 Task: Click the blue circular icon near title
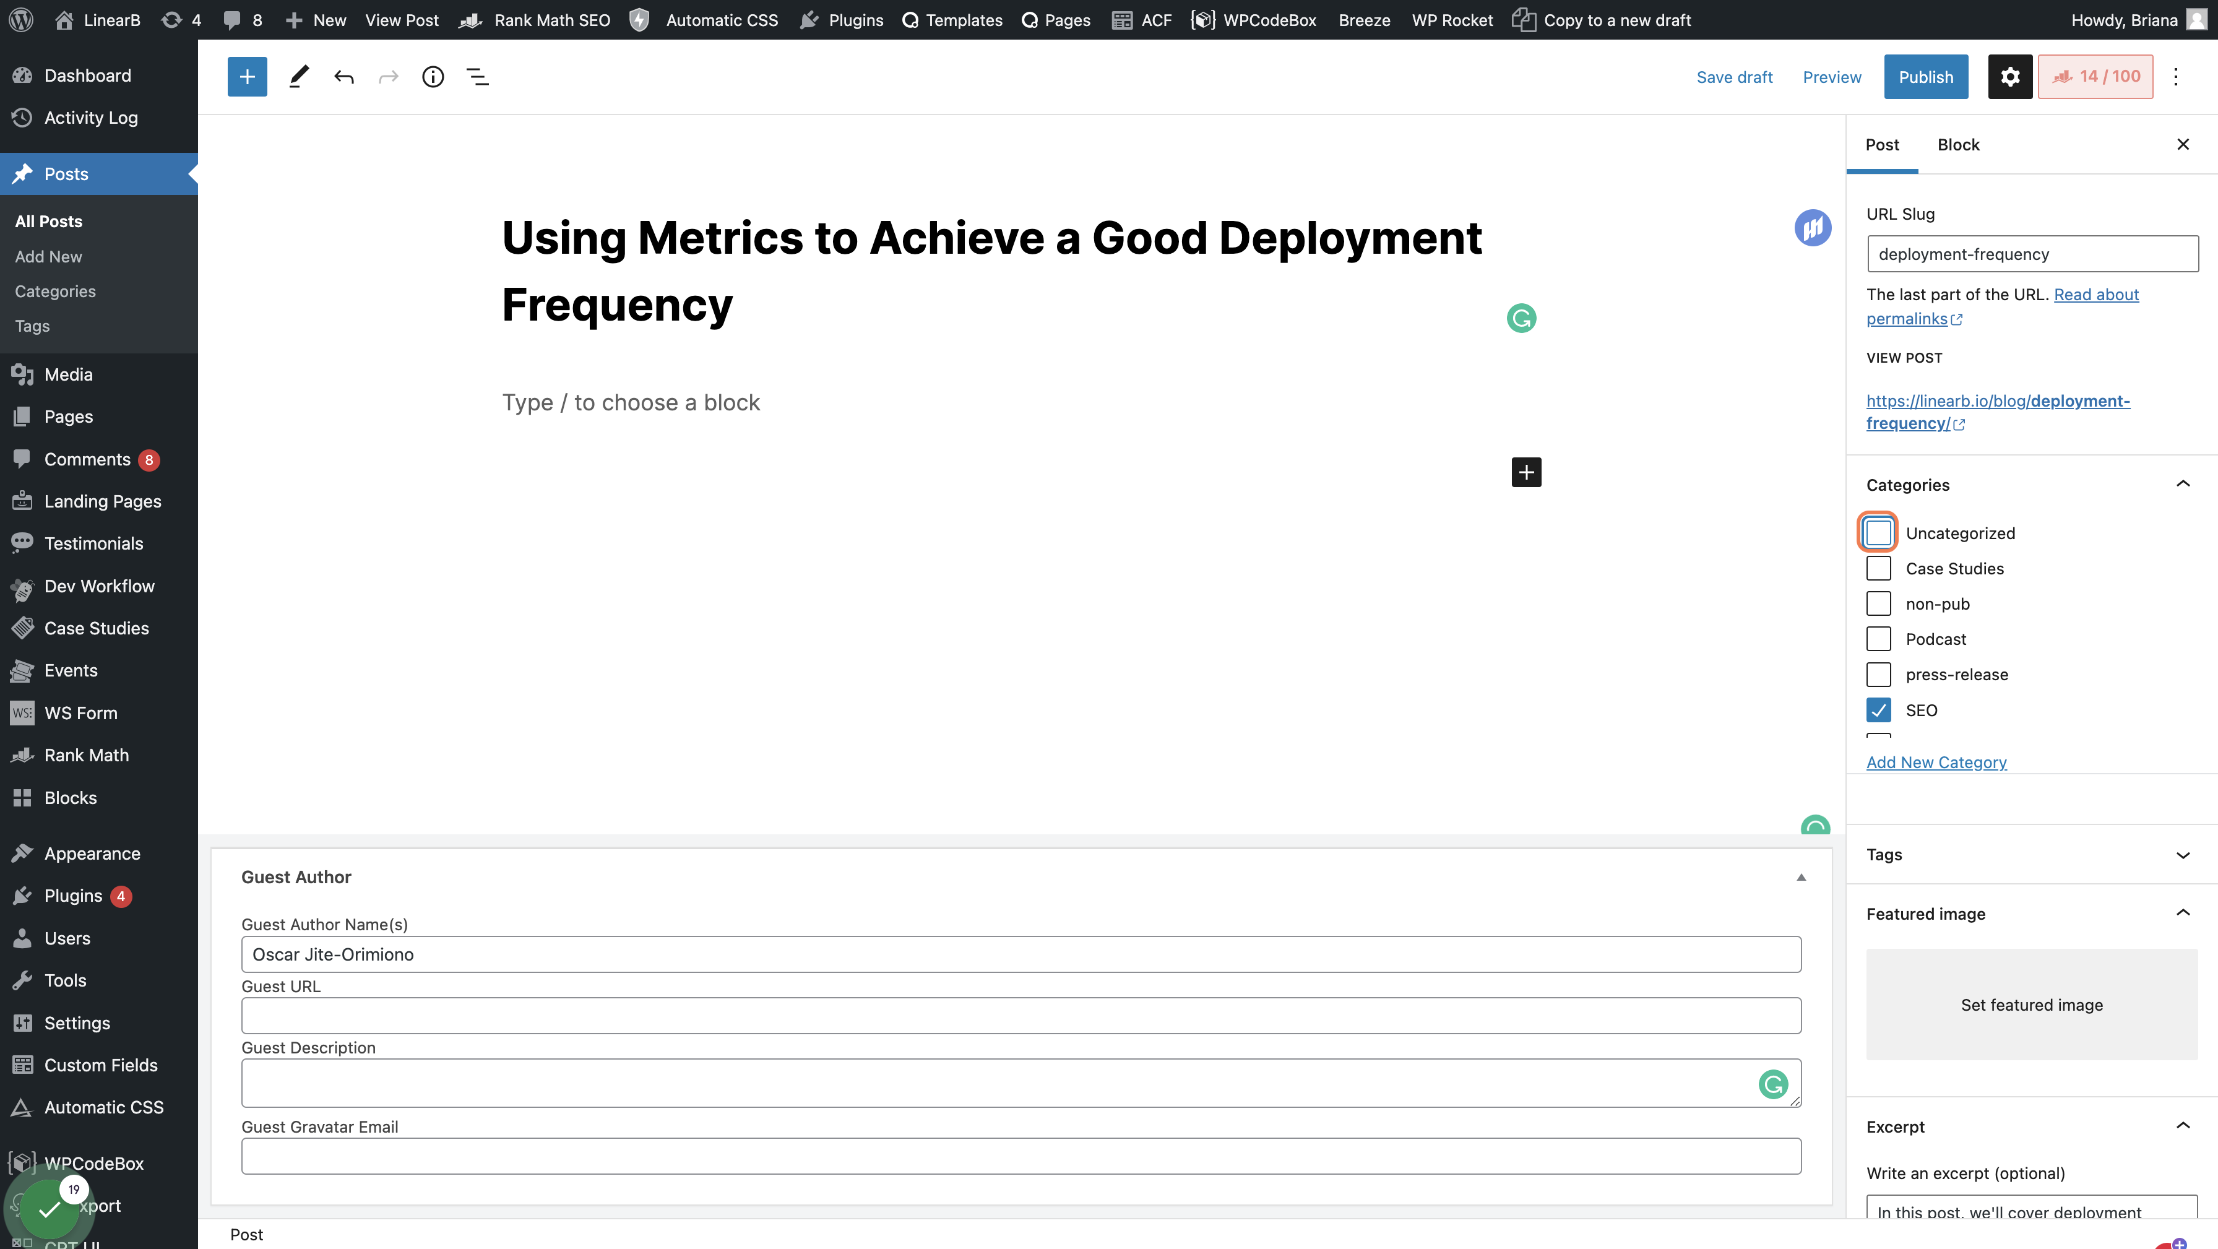tap(1813, 227)
